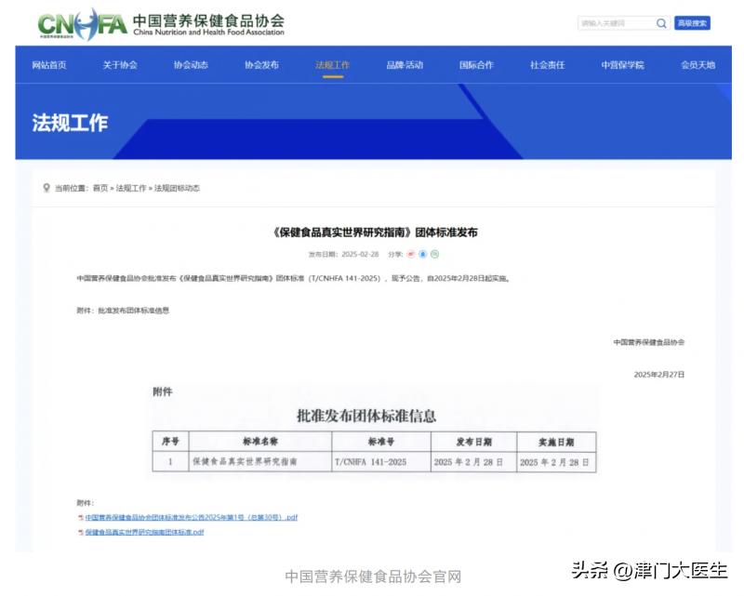Image resolution: width=744 pixels, height=596 pixels.
Task: Open the 保健食品真实世界研究指南团体标准.pdf link
Action: click(x=145, y=532)
